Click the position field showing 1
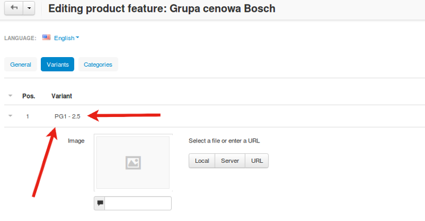Image resolution: width=425 pixels, height=221 pixels. (x=28, y=116)
